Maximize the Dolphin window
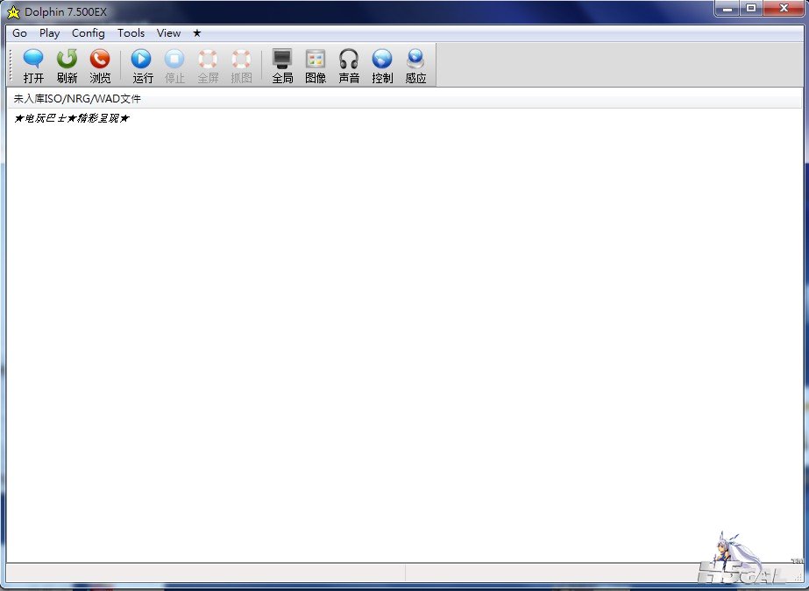The image size is (809, 591). click(x=751, y=8)
